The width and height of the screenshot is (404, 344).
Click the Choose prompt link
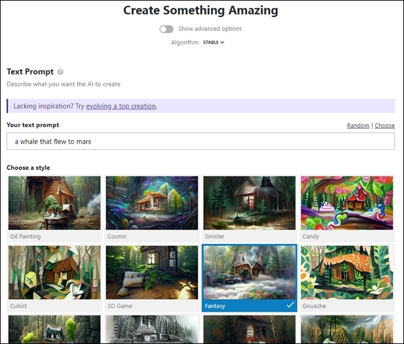point(384,125)
